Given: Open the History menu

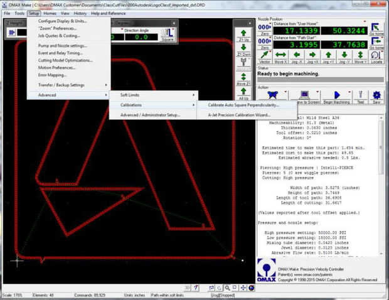Looking at the screenshot, I should point(80,13).
